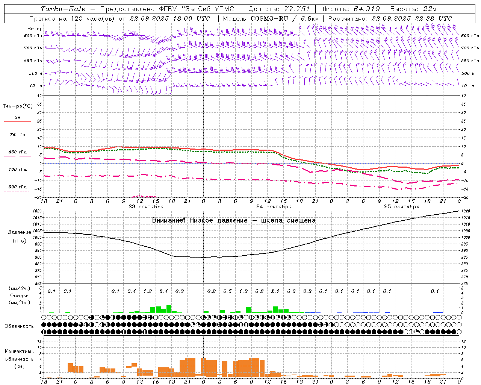Click the calculation time '22:38 UTC'
The width and height of the screenshot is (481, 385).
434,18
